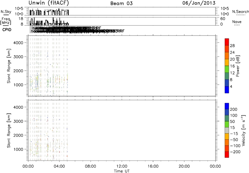Click the 'Nave' legend label
249x173 pixels.
pyautogui.click(x=237, y=22)
